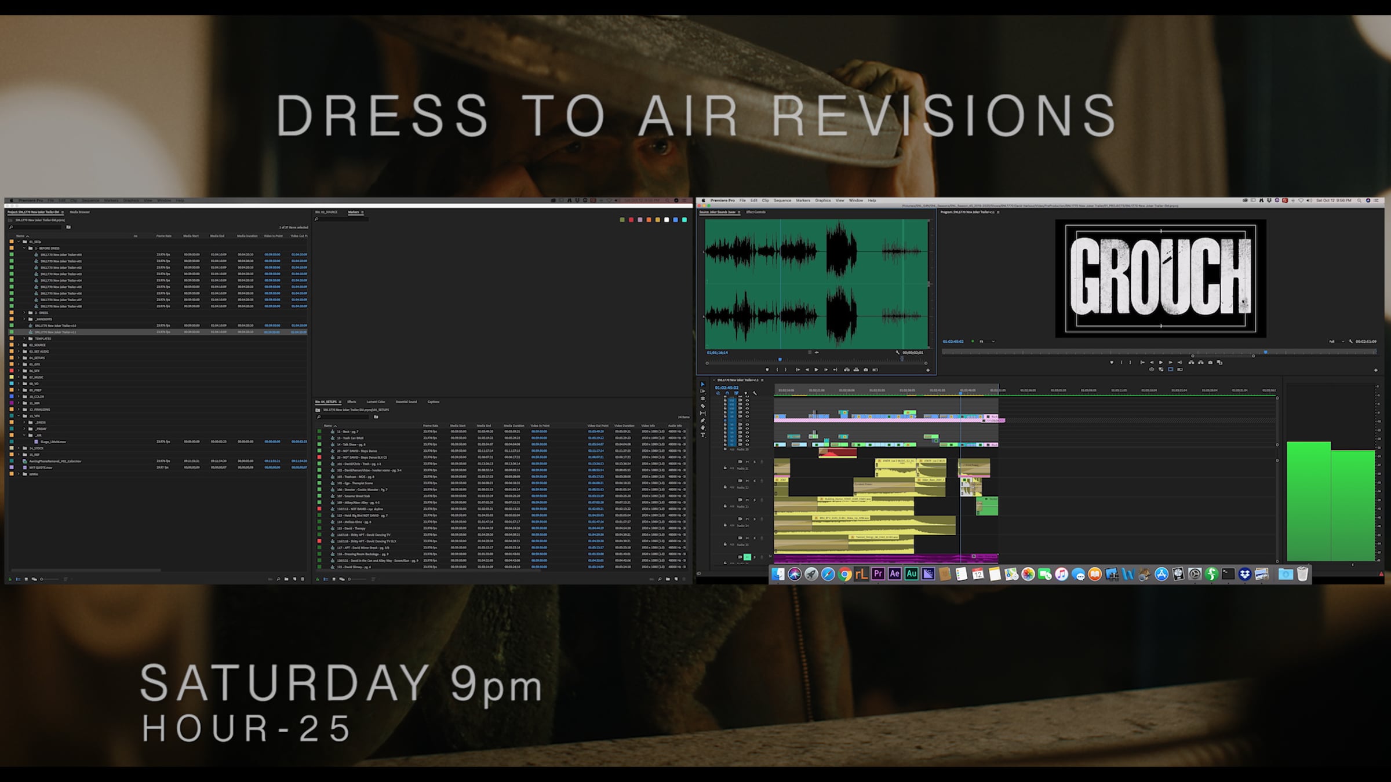Pick the red marker color swatch in Markers panel
Viewport: 1391px width, 782px height.
[631, 220]
